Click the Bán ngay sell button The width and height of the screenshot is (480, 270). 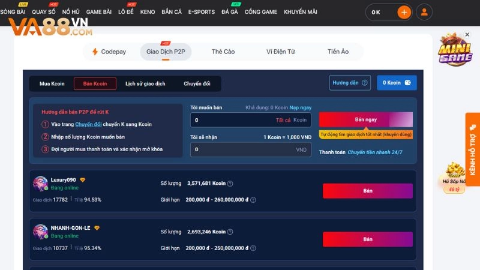click(366, 119)
